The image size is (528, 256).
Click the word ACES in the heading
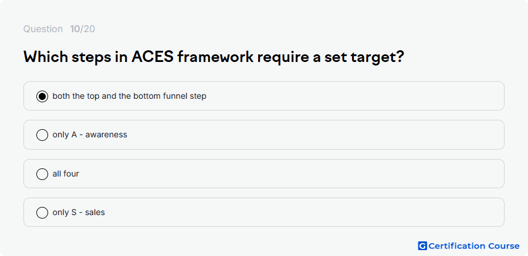pyautogui.click(x=153, y=57)
